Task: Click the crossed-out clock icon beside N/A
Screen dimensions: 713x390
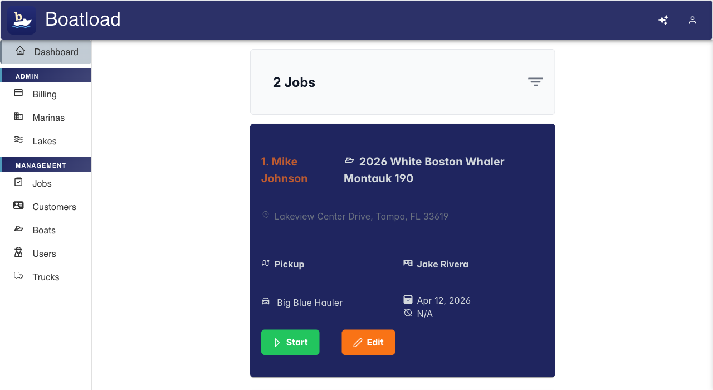Action: pyautogui.click(x=408, y=313)
